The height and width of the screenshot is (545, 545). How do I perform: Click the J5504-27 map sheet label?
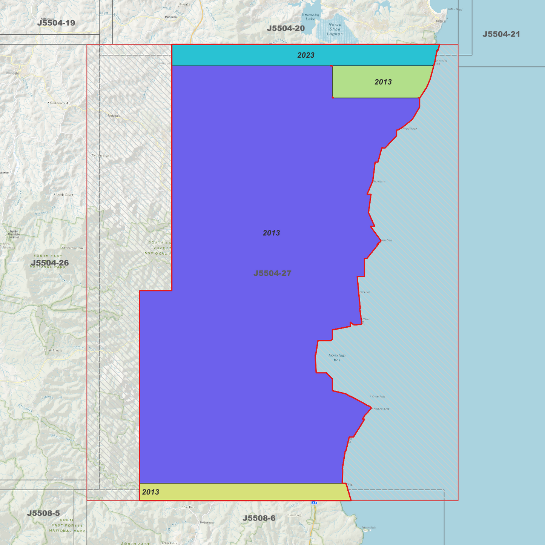(x=272, y=273)
